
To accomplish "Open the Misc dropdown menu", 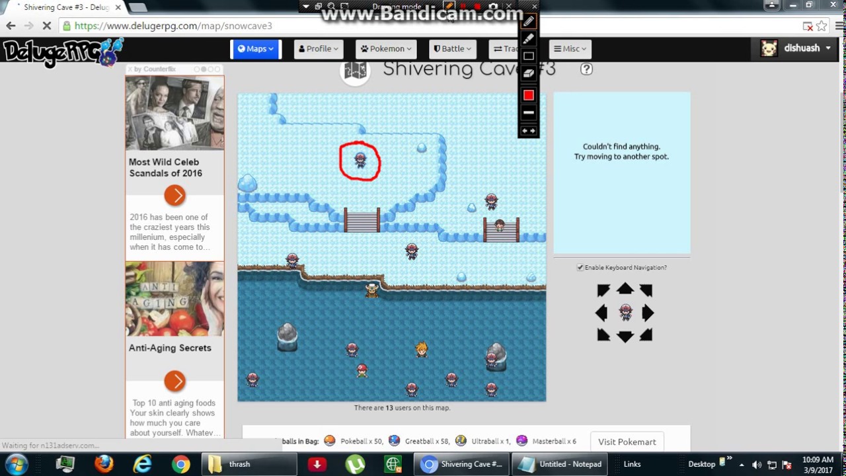I will tap(571, 49).
